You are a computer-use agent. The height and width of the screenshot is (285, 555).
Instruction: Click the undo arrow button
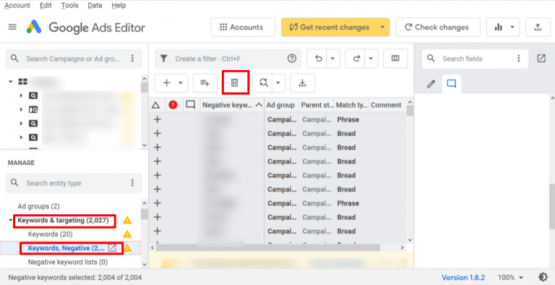319,59
